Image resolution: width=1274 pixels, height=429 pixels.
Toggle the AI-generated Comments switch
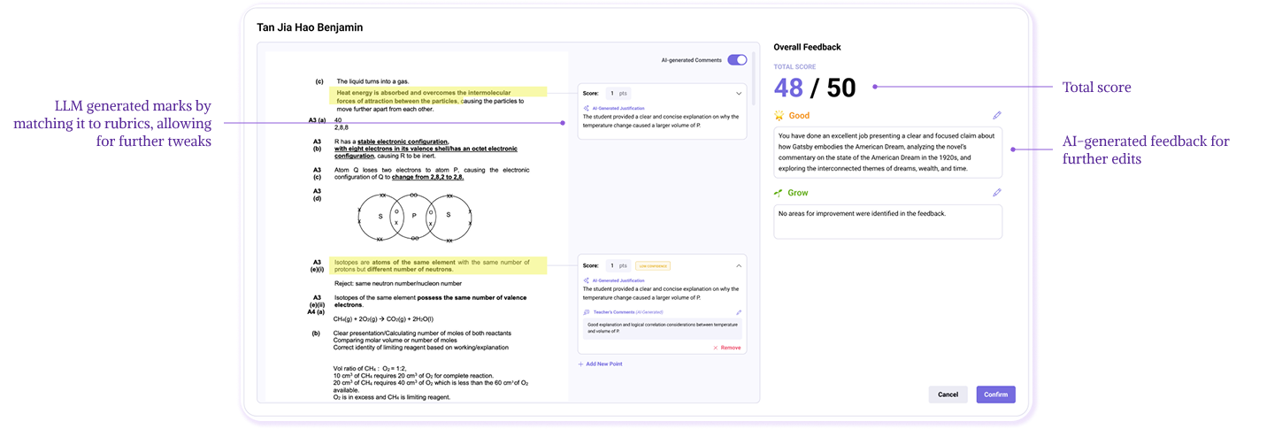pyautogui.click(x=737, y=60)
